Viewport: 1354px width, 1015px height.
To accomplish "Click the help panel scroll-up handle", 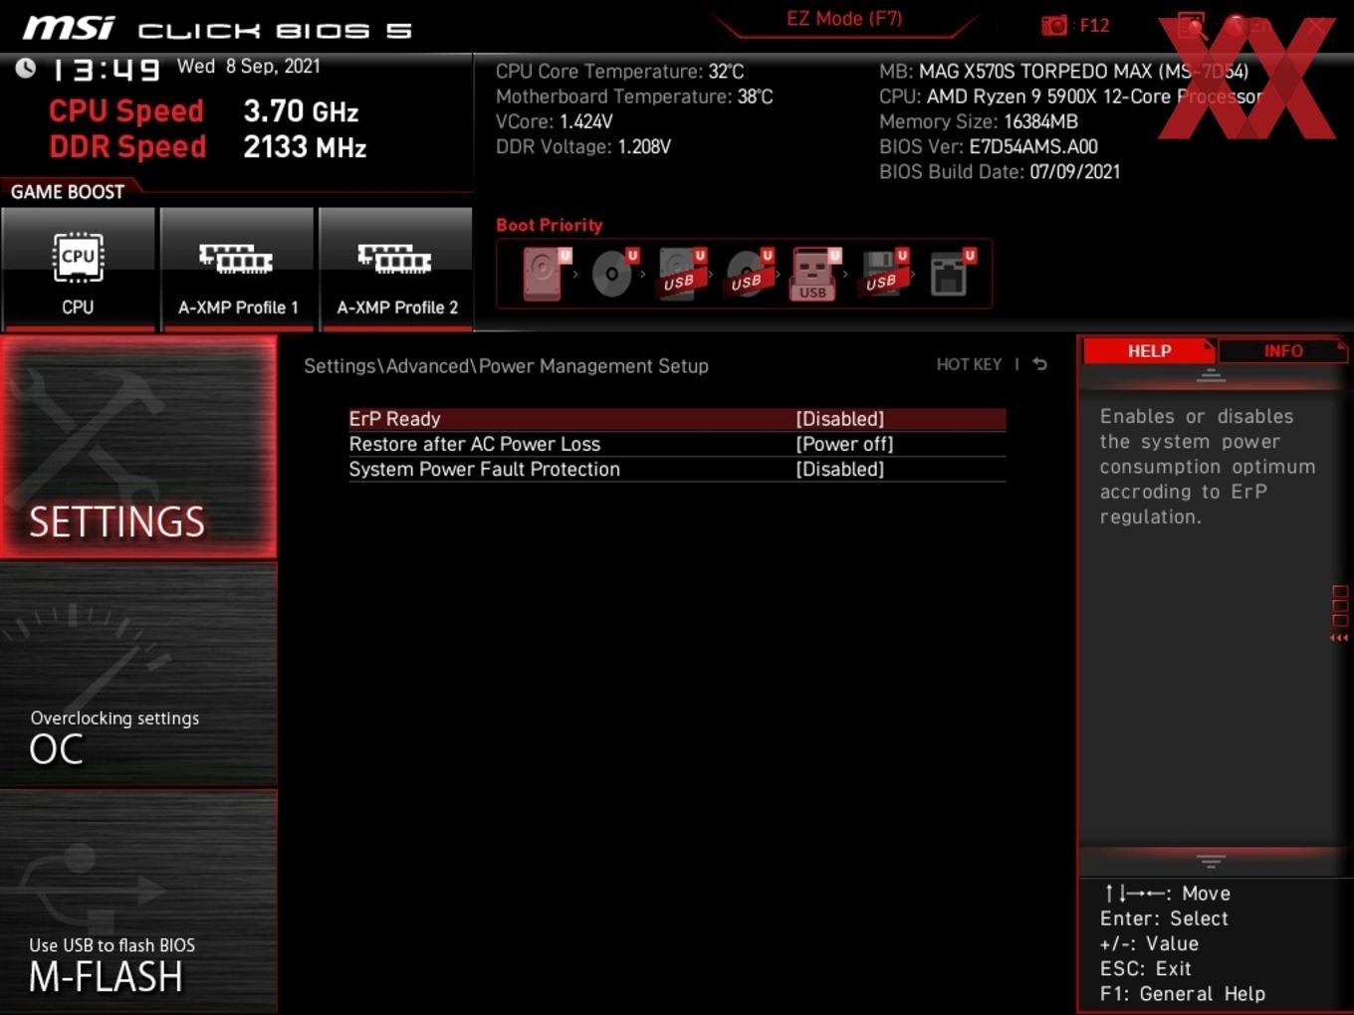I will click(1211, 375).
